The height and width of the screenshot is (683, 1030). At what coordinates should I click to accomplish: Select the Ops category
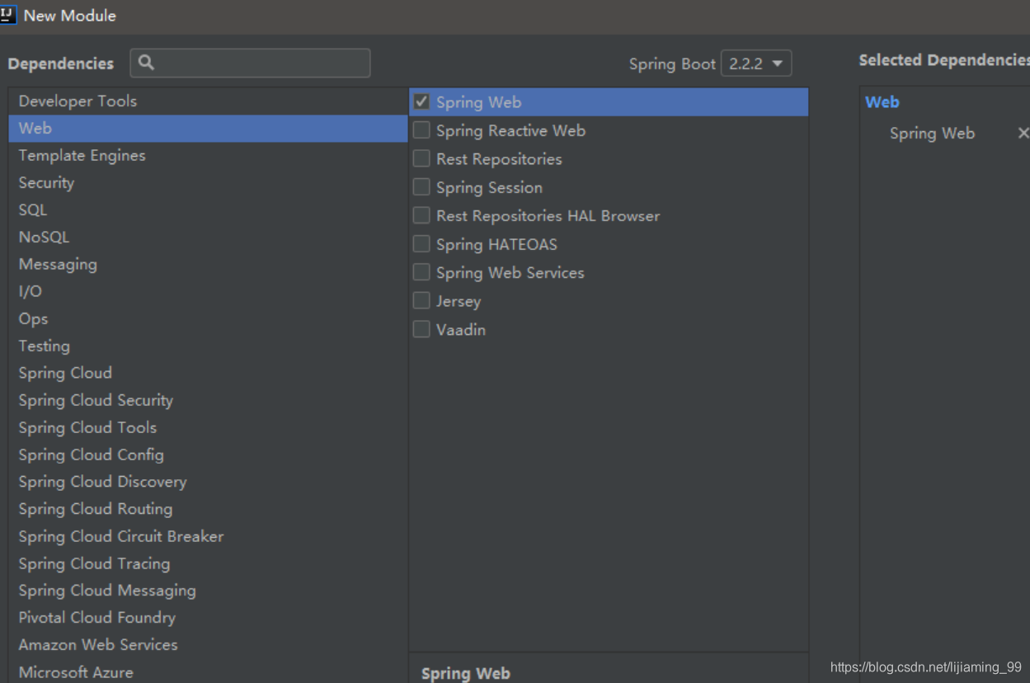(x=208, y=318)
